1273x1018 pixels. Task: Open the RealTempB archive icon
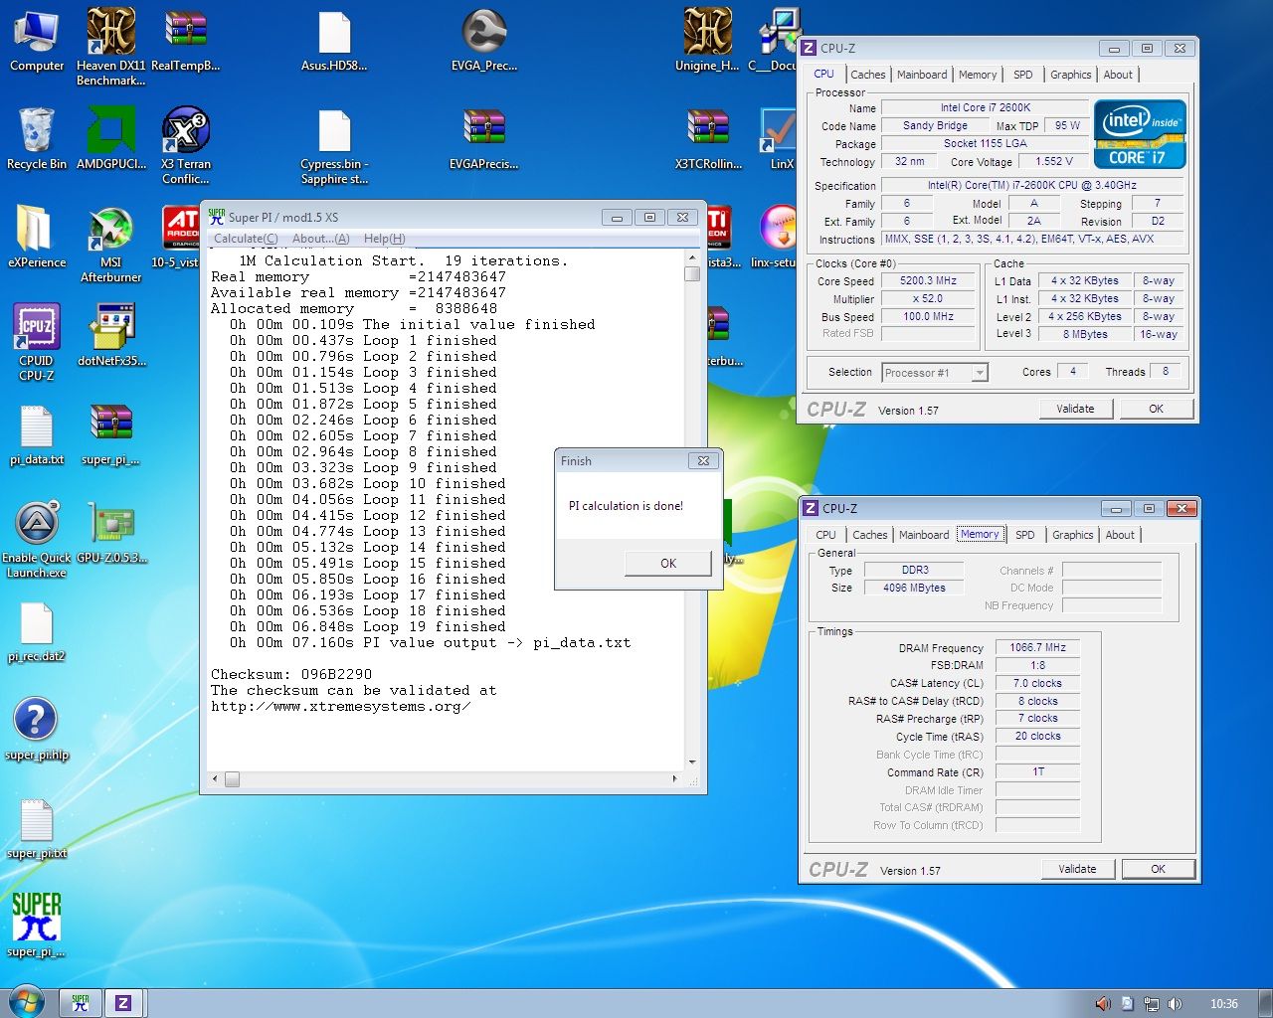point(186,42)
